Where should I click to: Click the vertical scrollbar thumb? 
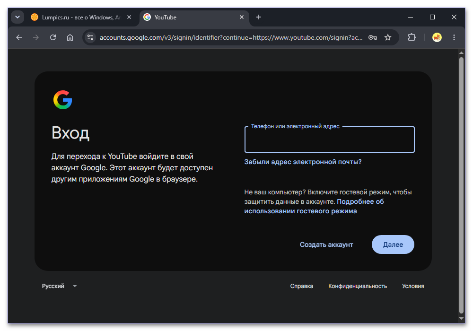[461, 185]
